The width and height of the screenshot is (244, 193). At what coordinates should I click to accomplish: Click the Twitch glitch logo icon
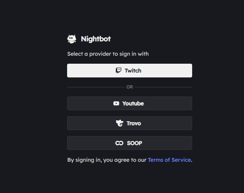[119, 71]
